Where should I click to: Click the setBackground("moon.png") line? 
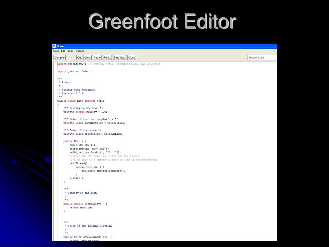(x=89, y=149)
